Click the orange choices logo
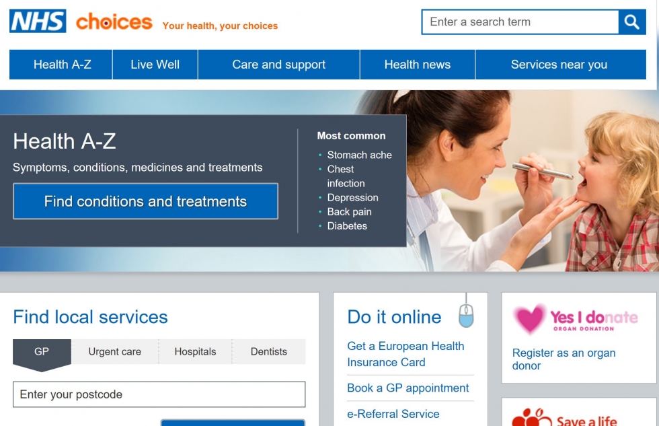659x426 pixels. [114, 22]
